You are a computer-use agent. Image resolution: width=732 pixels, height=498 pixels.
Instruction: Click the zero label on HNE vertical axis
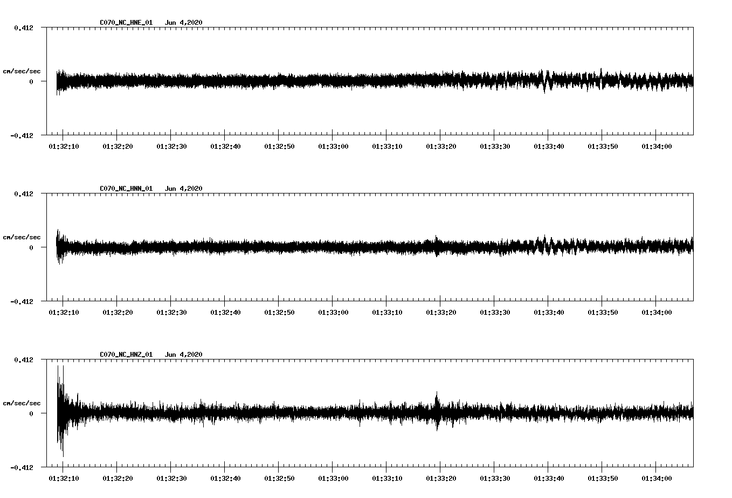click(31, 81)
